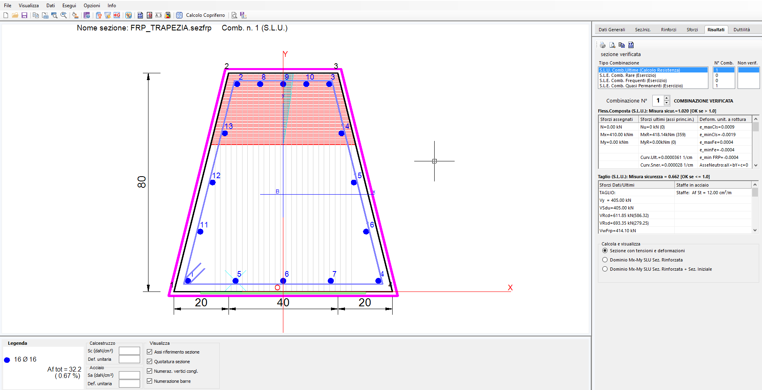Switch to the Dati Generali tab
The image size is (762, 390).
[x=612, y=30]
